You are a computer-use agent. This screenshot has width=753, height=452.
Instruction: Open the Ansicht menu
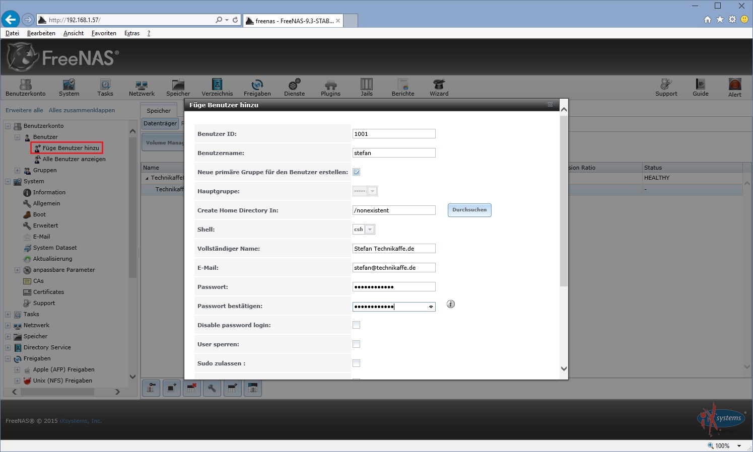(74, 33)
